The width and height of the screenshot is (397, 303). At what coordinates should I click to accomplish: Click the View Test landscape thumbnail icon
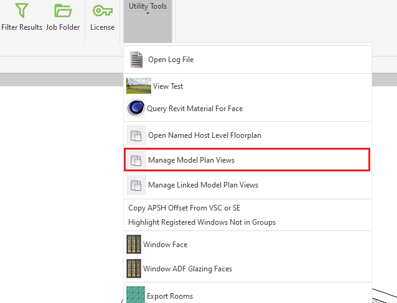tap(138, 86)
